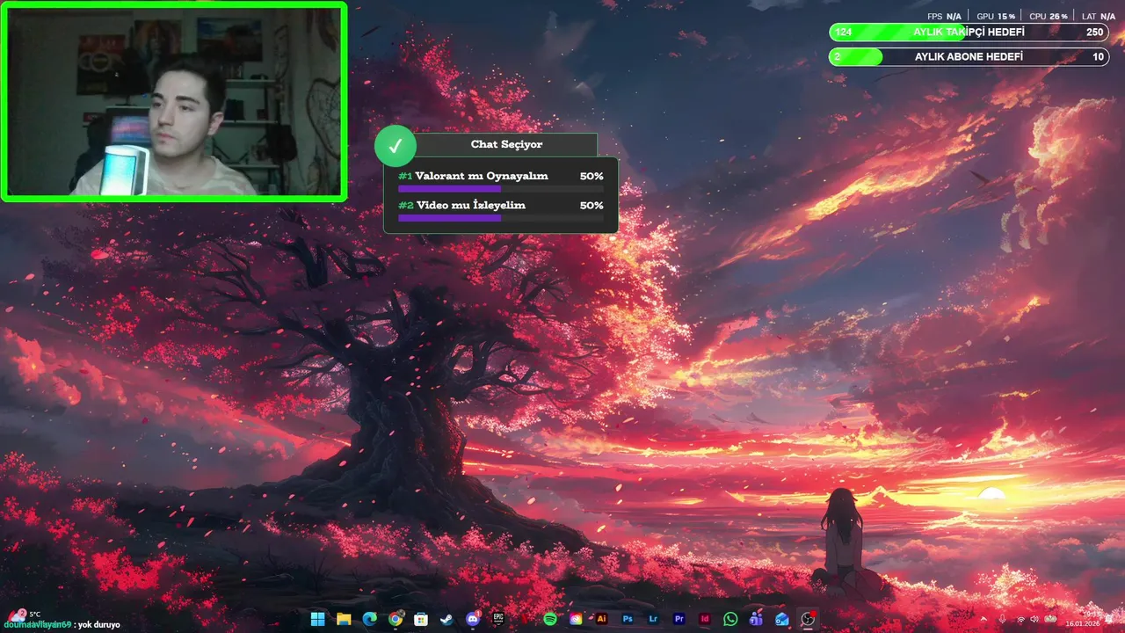Launch Adobe InDesign

pos(705,619)
